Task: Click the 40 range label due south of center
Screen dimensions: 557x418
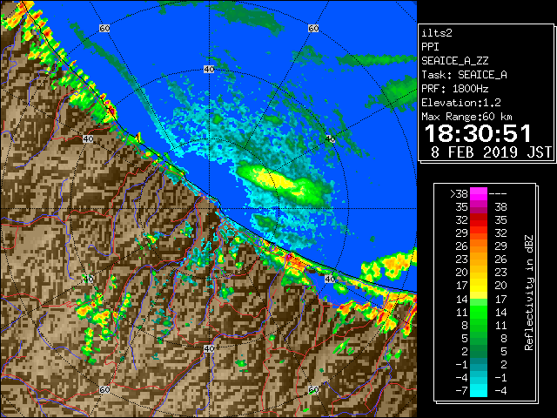Action: [x=209, y=348]
